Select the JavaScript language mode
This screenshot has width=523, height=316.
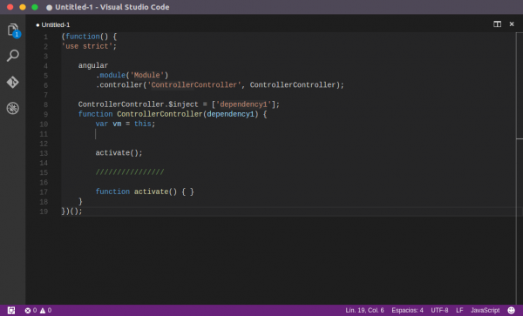click(485, 310)
